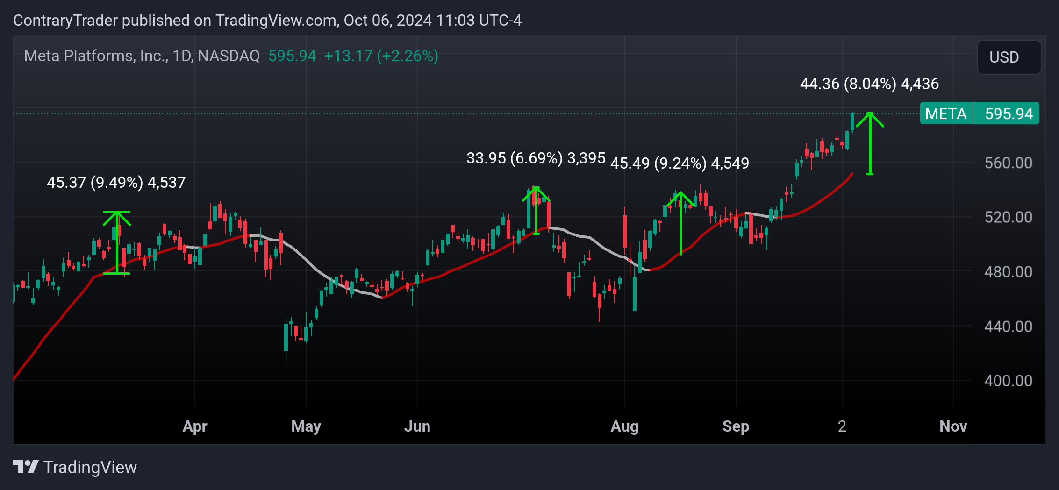The height and width of the screenshot is (490, 1059).
Task: Click the Sep label on the time axis
Action: pos(736,426)
